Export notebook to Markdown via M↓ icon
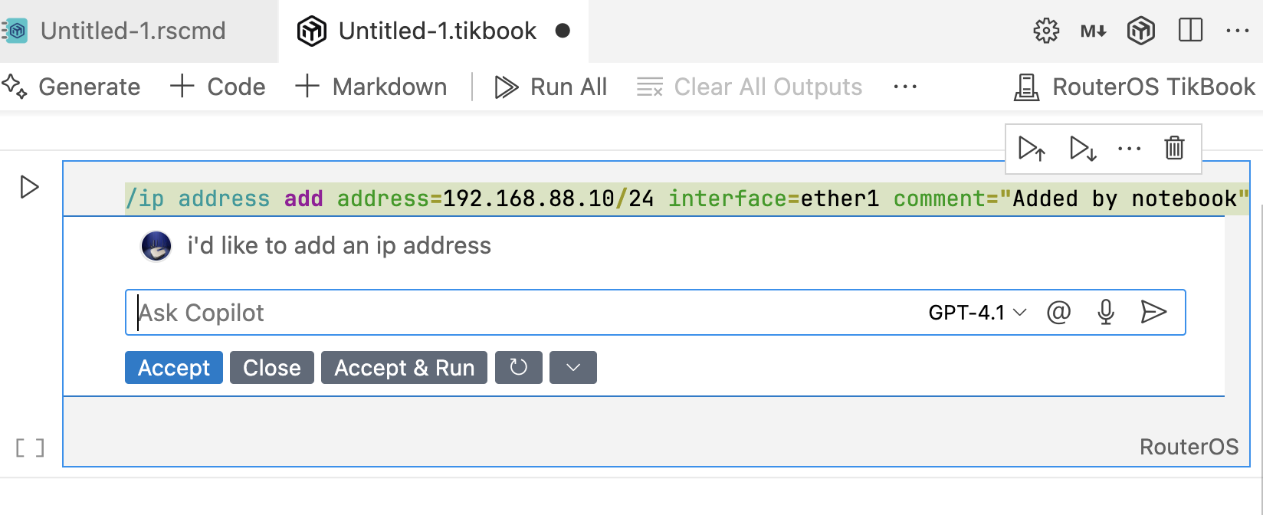Image resolution: width=1263 pixels, height=515 pixels. tap(1093, 31)
